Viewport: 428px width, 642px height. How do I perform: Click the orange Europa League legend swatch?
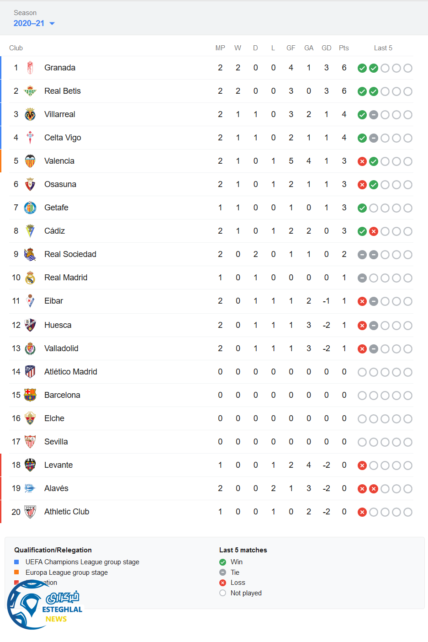[x=16, y=572]
